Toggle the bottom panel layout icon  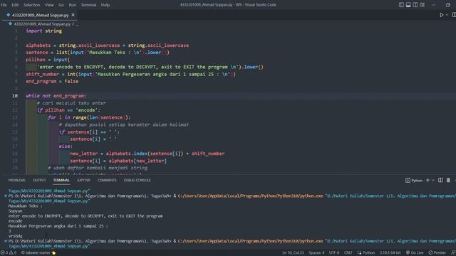tap(408, 5)
